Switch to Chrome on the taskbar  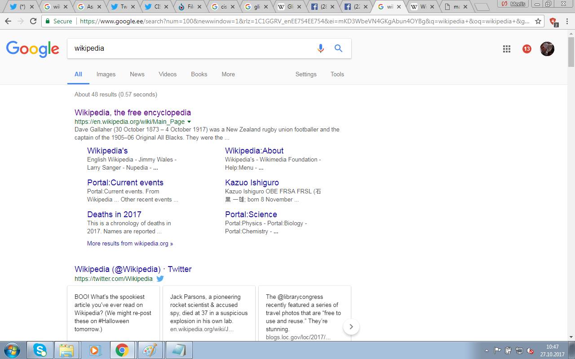[x=122, y=350]
